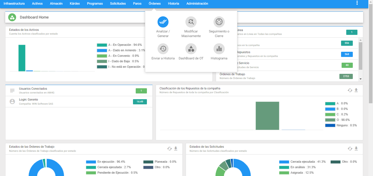
Task: Toggle Cerrada ejecutada 2.7% legend swatch
Action: 91,167
